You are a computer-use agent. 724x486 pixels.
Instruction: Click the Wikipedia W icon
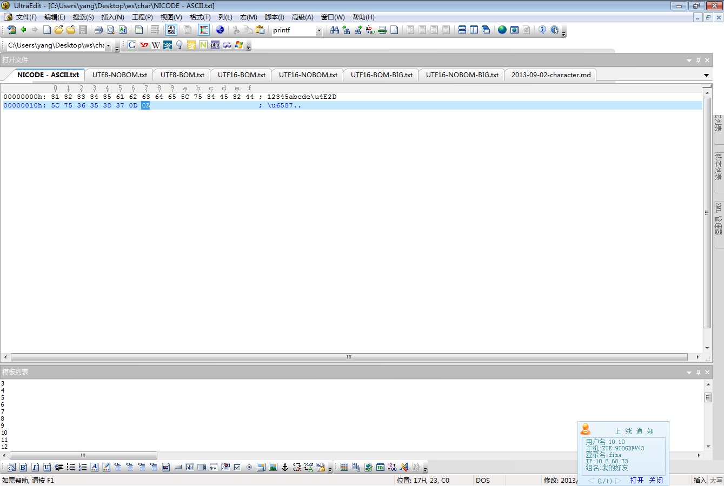[x=156, y=45]
